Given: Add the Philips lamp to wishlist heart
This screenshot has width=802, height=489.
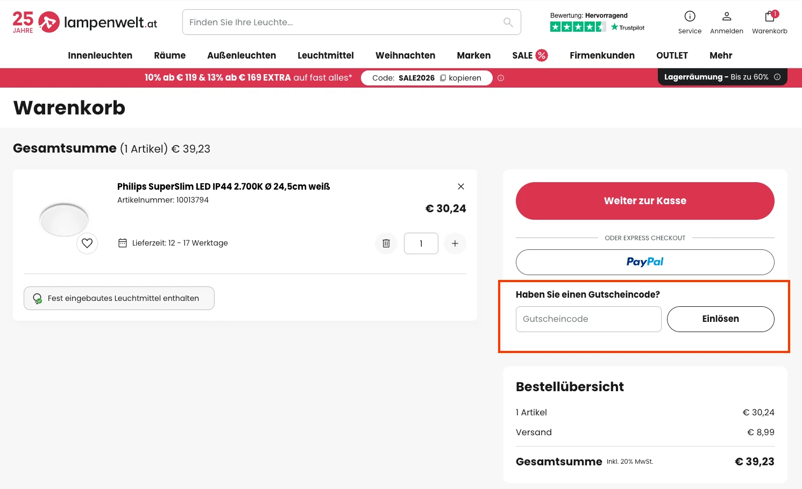Looking at the screenshot, I should pyautogui.click(x=87, y=243).
